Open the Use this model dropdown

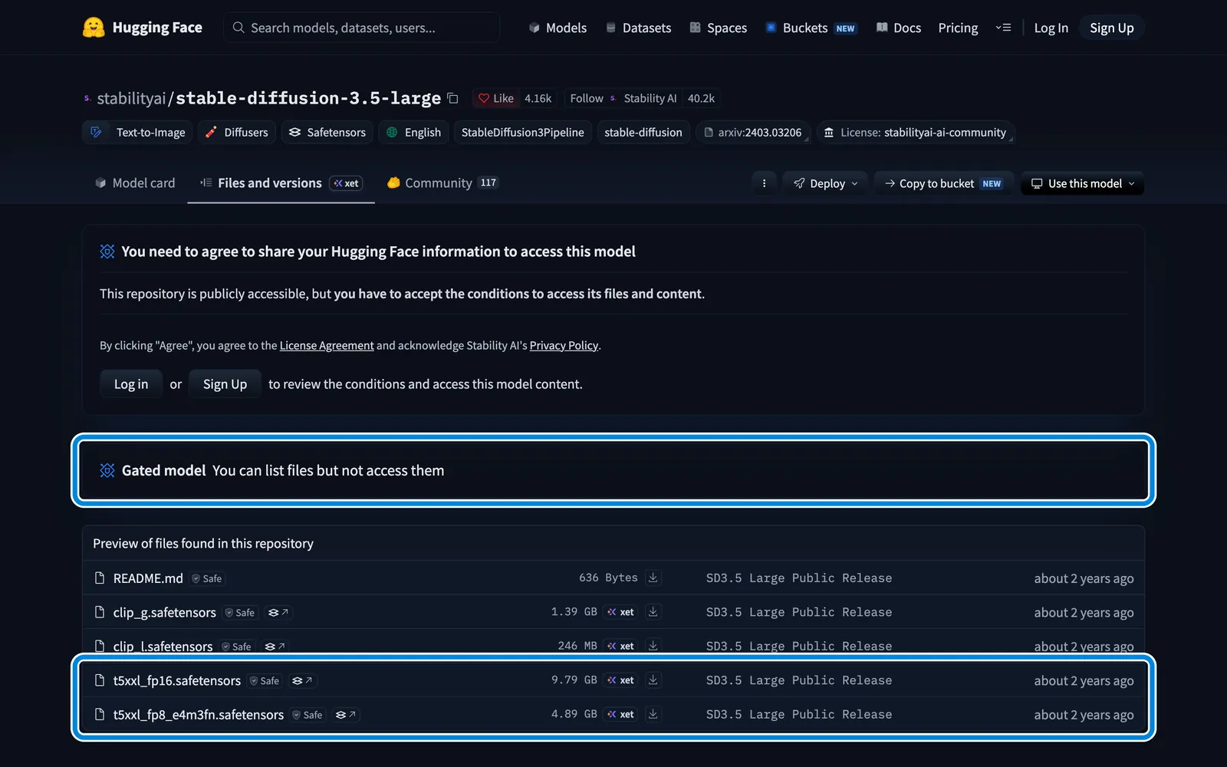[1082, 183]
